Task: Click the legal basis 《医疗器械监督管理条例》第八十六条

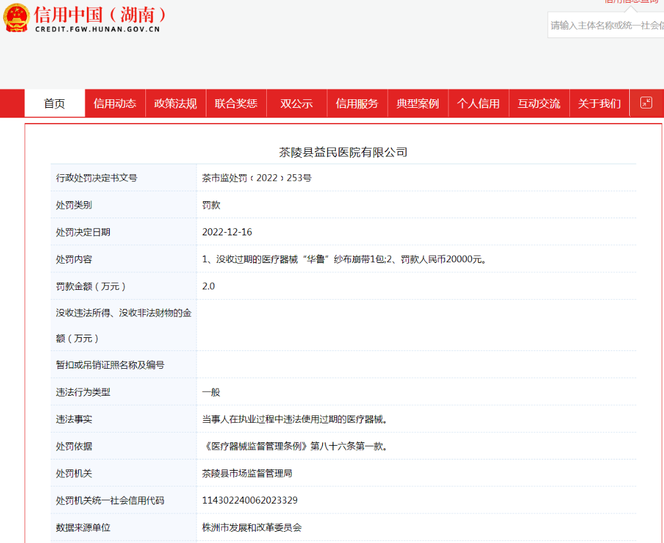Action: tap(295, 446)
